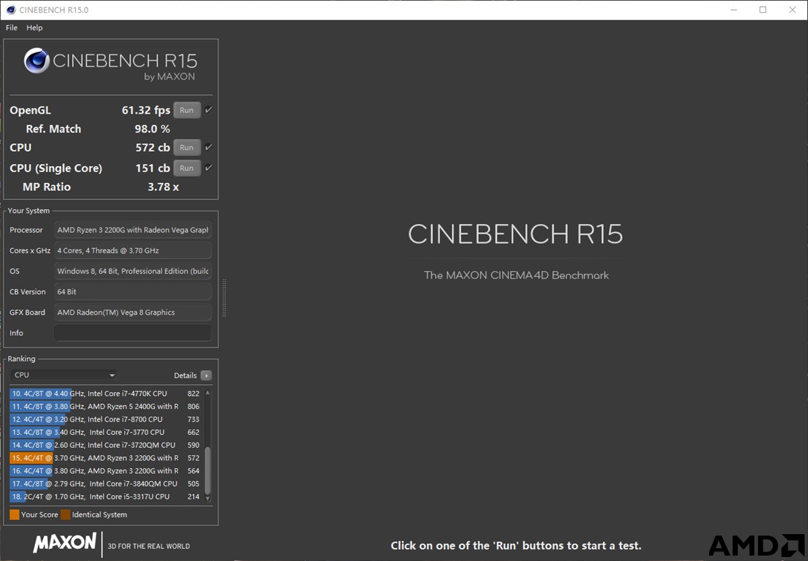Click the 'Click on one of the Run buttons' hint
The height and width of the screenshot is (561, 808).
click(x=516, y=546)
